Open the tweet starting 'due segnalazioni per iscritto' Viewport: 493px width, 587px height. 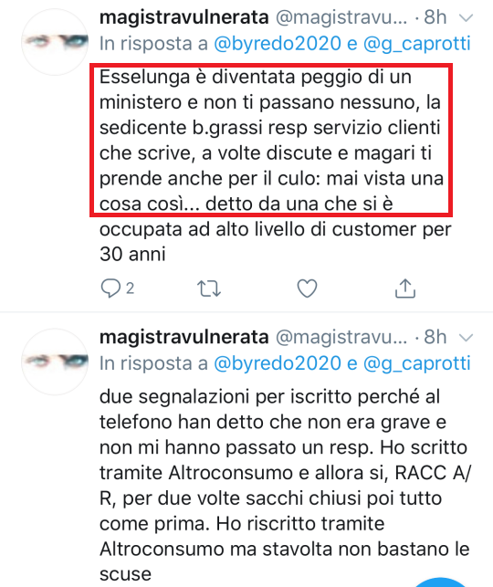click(x=285, y=485)
